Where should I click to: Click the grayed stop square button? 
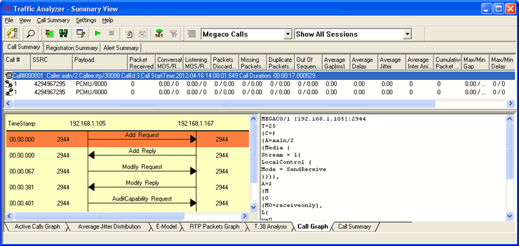tap(112, 34)
